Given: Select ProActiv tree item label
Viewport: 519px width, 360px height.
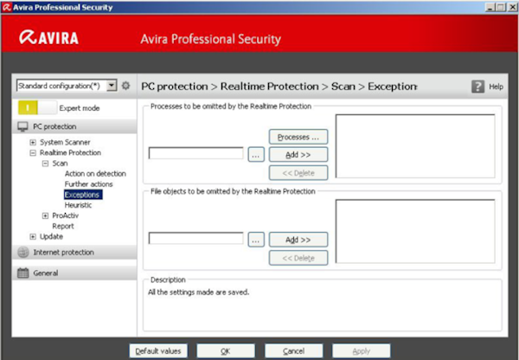Looking at the screenshot, I should pyautogui.click(x=66, y=215).
